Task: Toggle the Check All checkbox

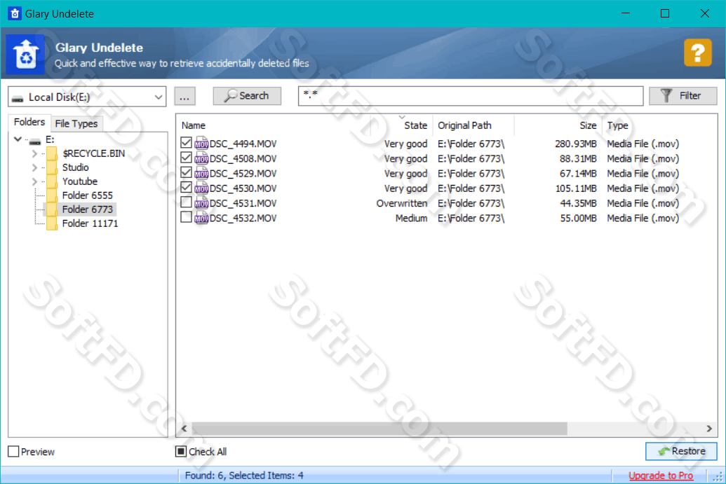Action: (x=181, y=451)
